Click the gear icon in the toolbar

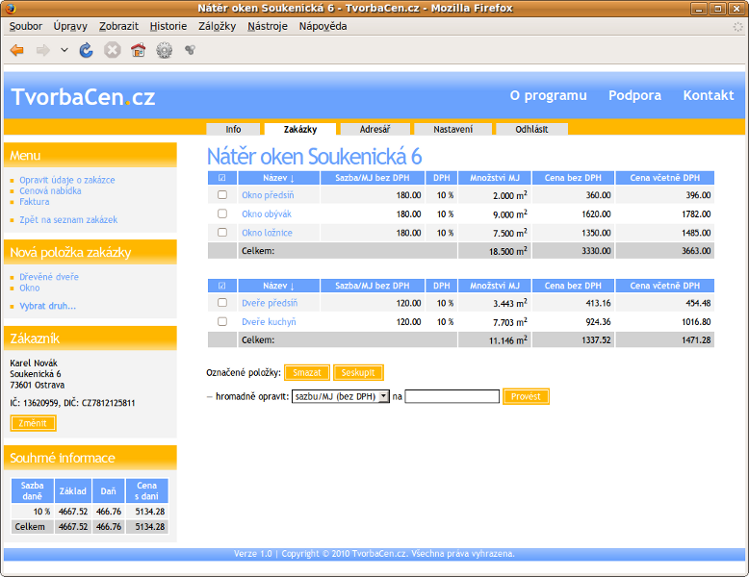[165, 50]
